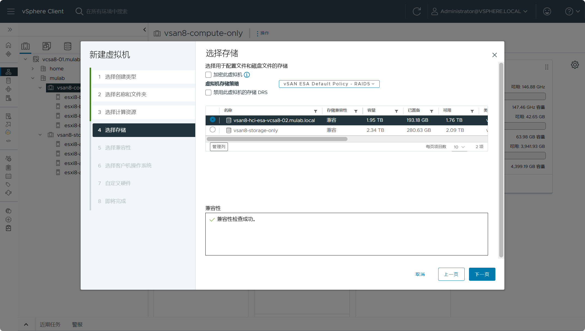Open the Hosts and Clusters inventory tab
This screenshot has height=331, width=585.
click(26, 46)
